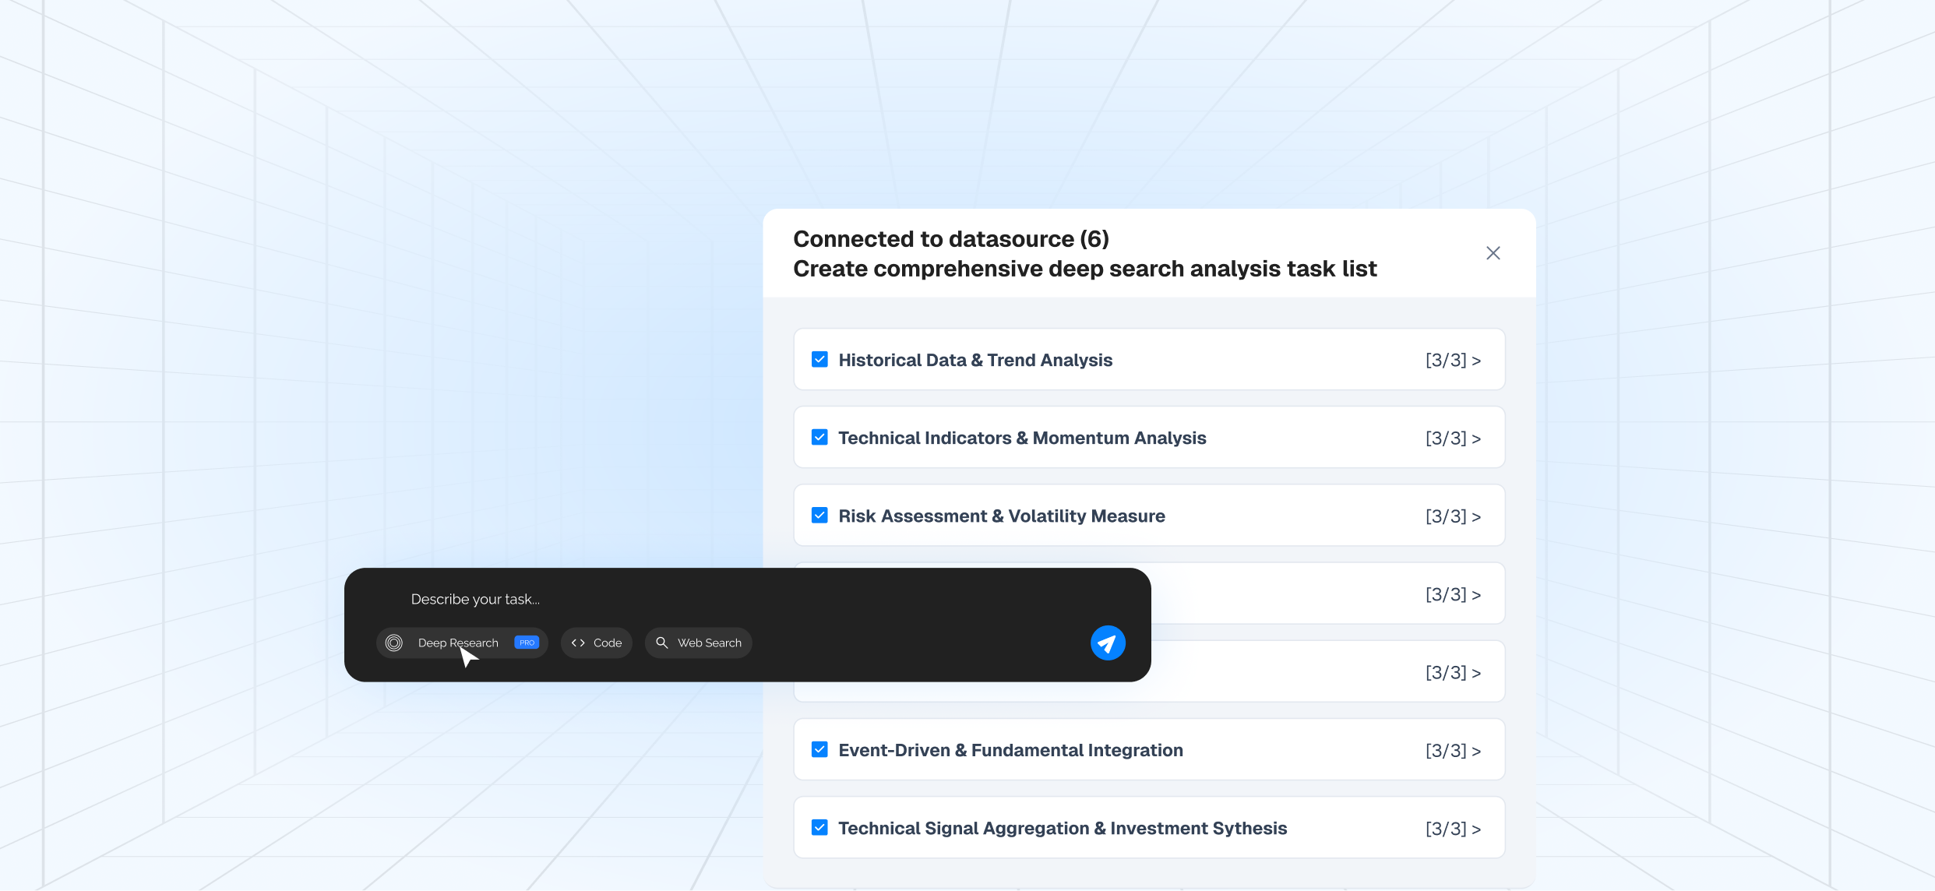This screenshot has width=1935, height=891.
Task: Click the Code angle-brackets icon
Action: (x=578, y=643)
